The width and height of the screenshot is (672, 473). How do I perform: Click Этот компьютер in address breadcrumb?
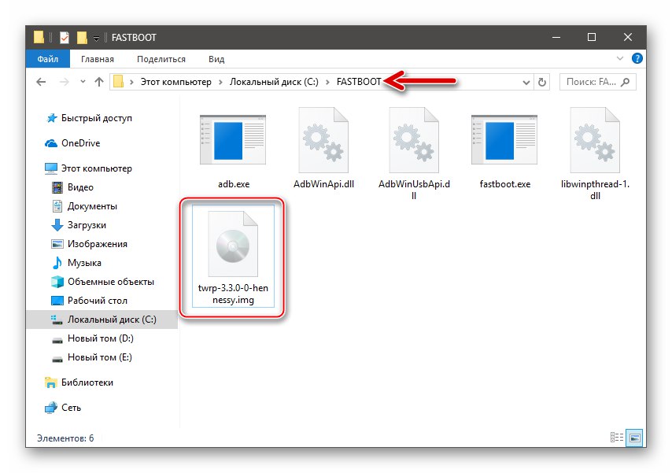(175, 82)
